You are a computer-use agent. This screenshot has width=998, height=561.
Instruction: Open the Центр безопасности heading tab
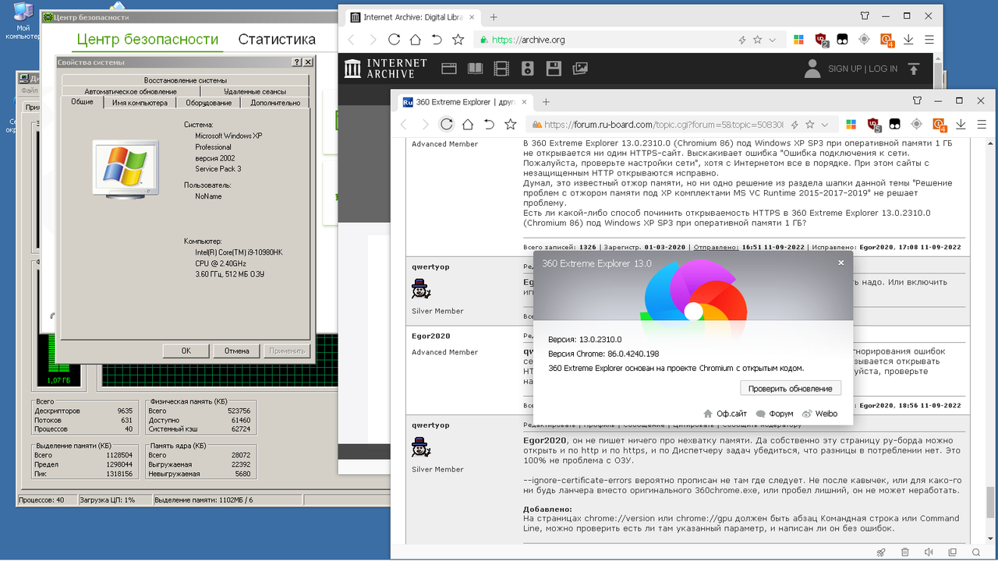147,40
